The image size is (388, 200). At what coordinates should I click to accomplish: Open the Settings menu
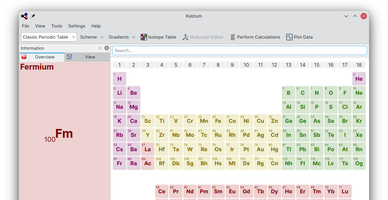click(x=77, y=26)
